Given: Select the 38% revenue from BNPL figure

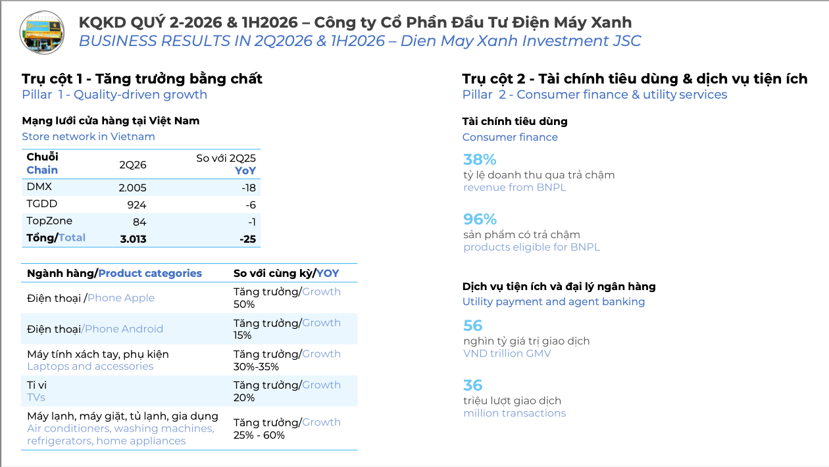Looking at the screenshot, I should tap(480, 159).
